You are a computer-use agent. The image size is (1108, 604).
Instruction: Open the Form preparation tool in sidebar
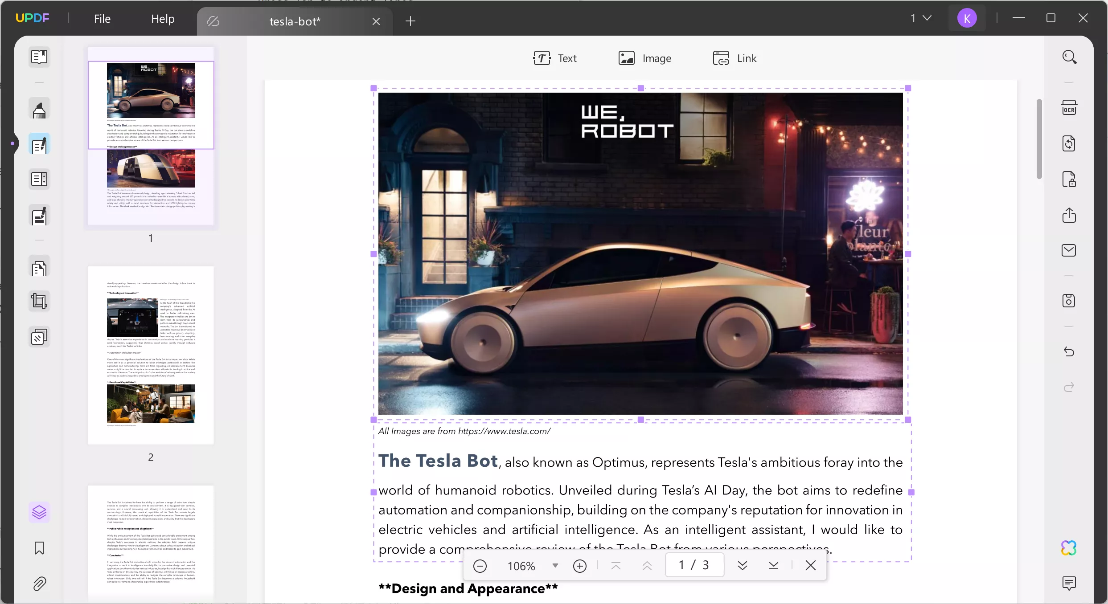39,180
